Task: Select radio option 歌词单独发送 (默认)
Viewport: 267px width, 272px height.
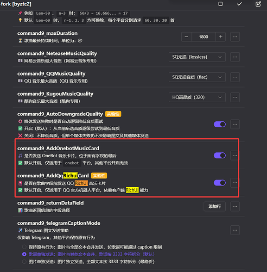Action: click(24, 254)
